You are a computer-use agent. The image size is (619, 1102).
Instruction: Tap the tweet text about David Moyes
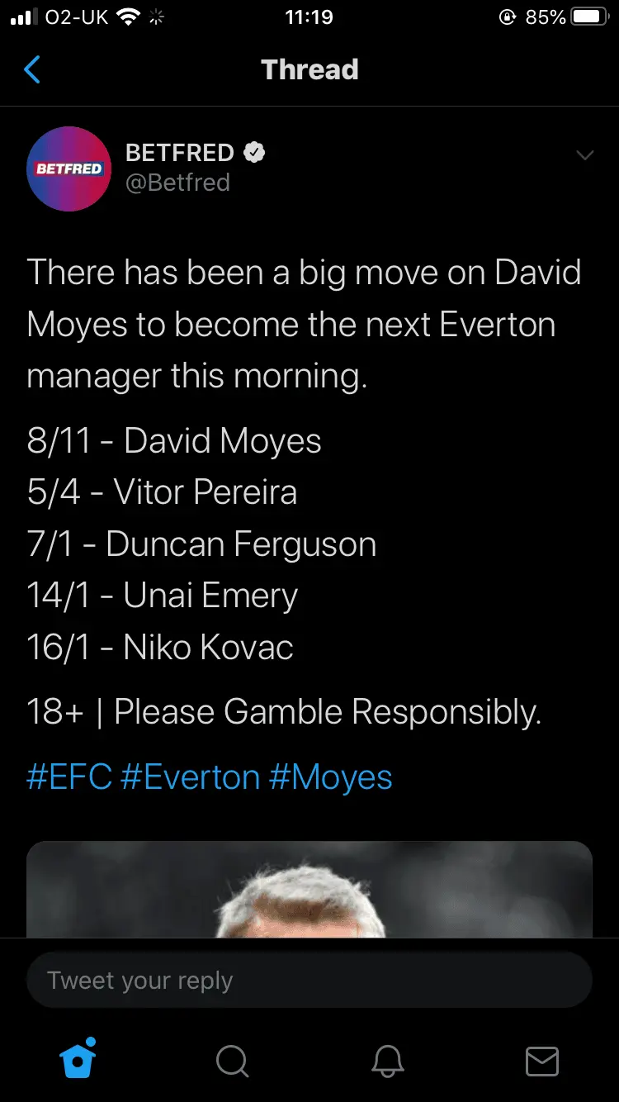304,324
